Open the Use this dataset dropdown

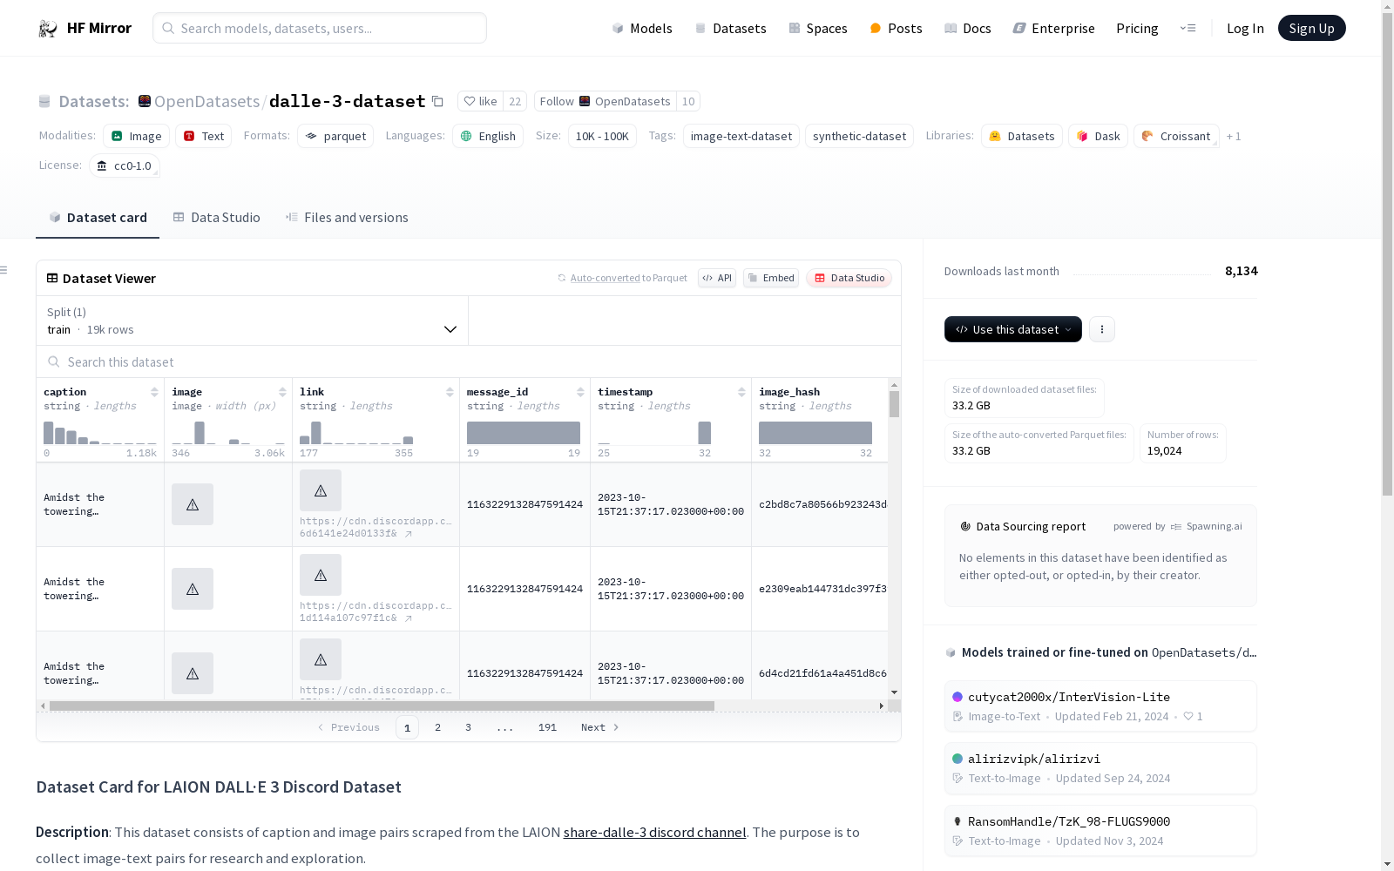tap(1013, 329)
